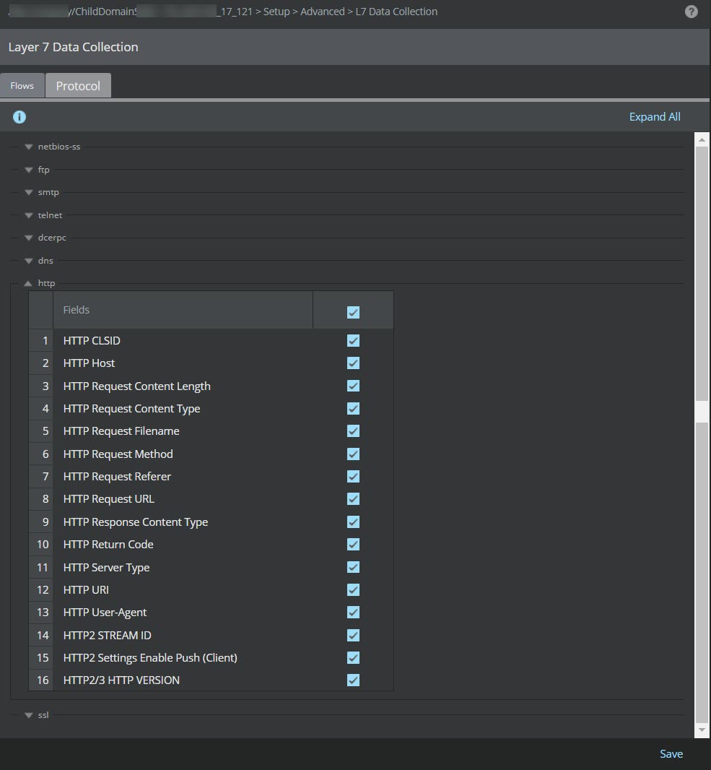Toggle the HTTP Request Referer checkbox
This screenshot has height=770, width=711.
coord(353,476)
